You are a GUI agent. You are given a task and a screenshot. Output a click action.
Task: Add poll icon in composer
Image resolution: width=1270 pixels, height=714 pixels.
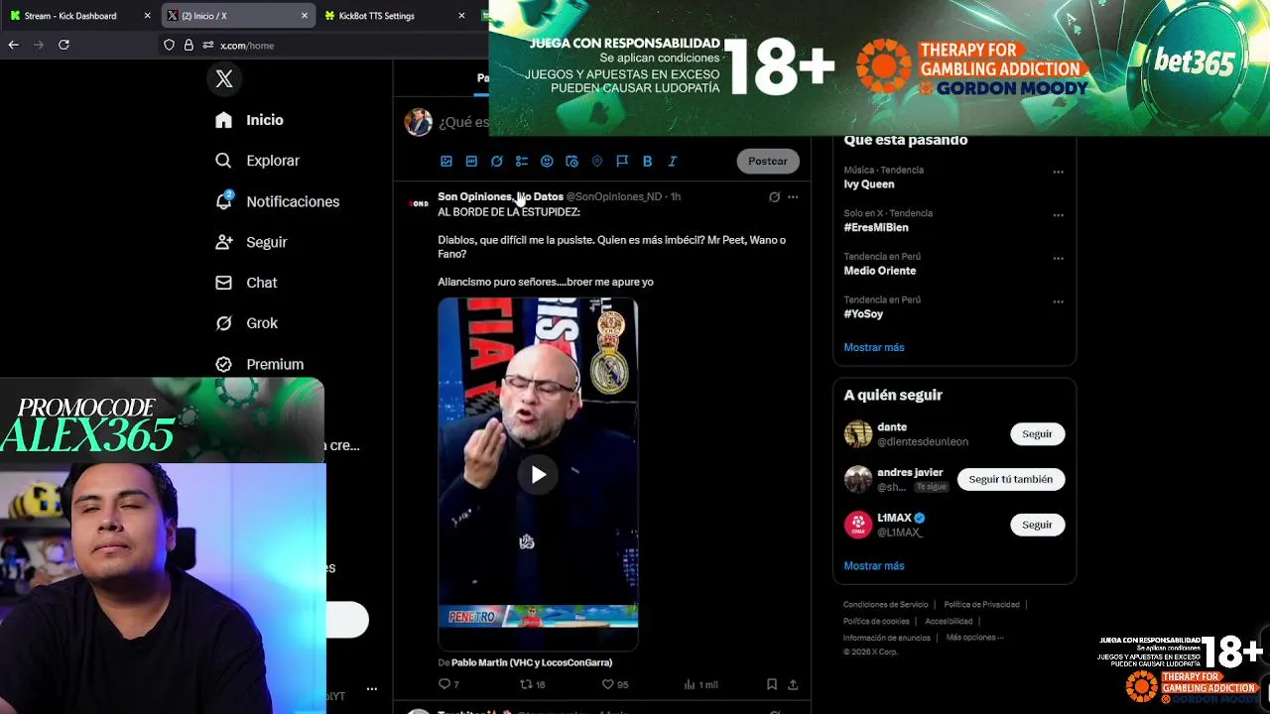522,161
